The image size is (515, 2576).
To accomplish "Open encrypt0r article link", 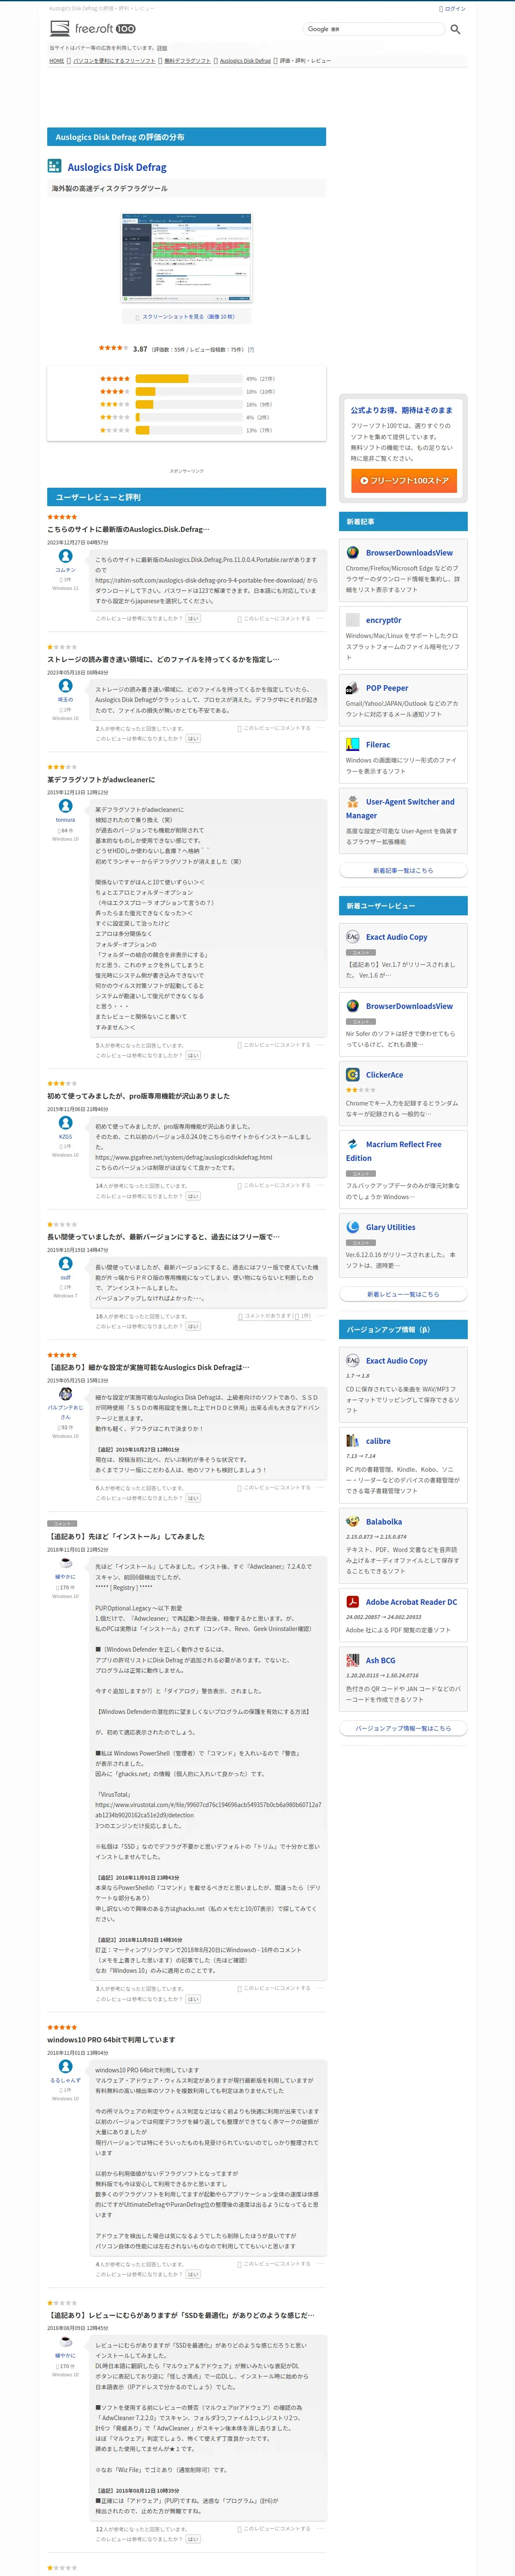I will (x=384, y=620).
